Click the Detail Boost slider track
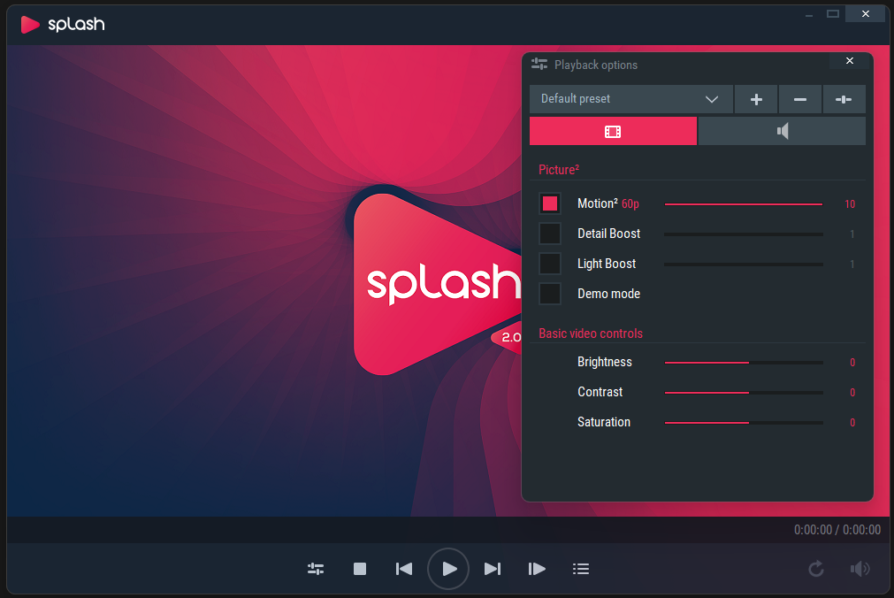This screenshot has height=598, width=894. coord(744,234)
